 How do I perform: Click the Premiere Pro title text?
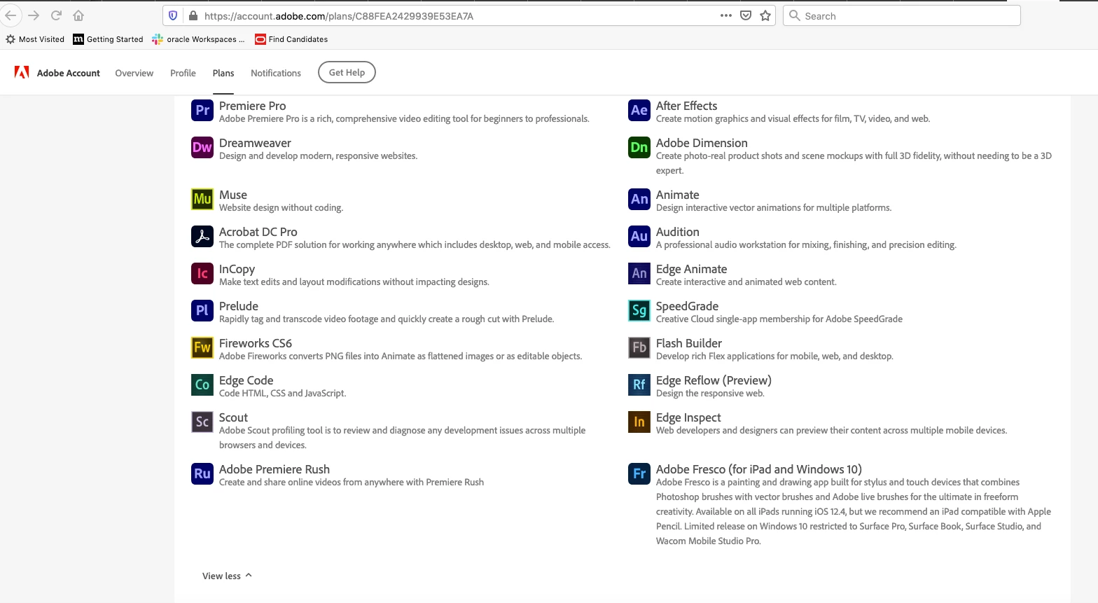pyautogui.click(x=252, y=106)
